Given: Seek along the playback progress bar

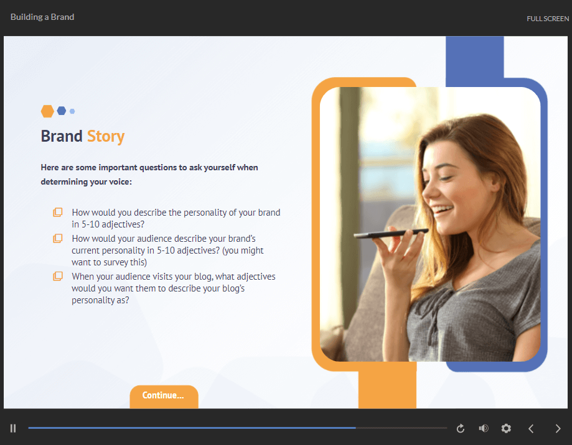Looking at the screenshot, I should pos(238,428).
